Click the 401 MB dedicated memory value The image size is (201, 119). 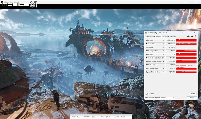pos(170,58)
